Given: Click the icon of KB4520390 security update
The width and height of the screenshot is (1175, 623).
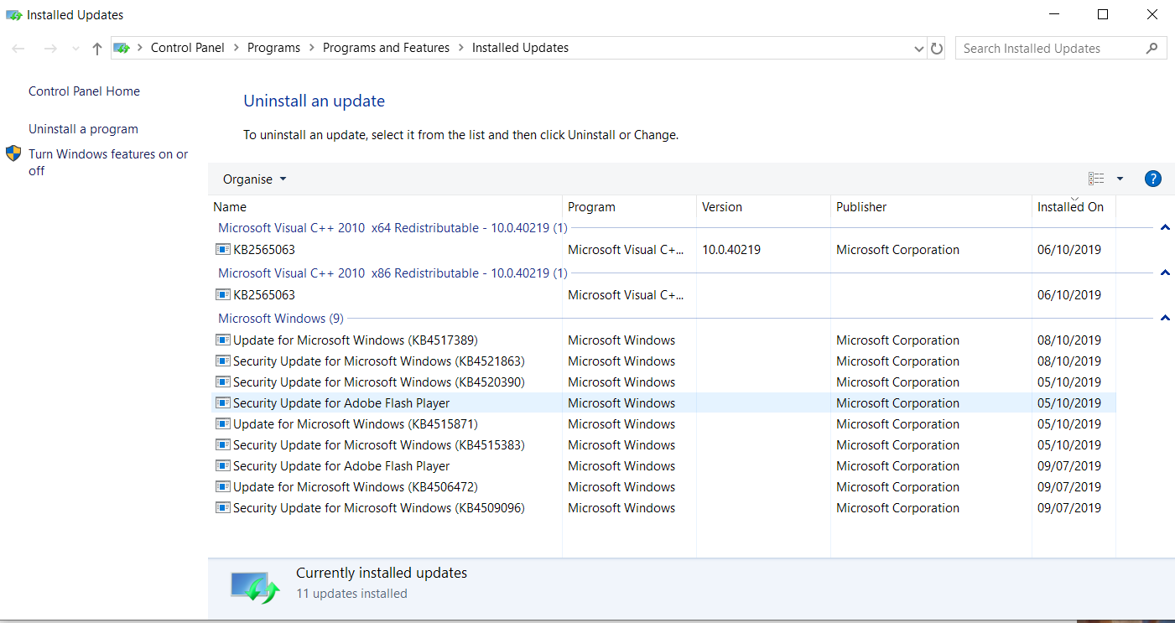Looking at the screenshot, I should click(x=223, y=382).
